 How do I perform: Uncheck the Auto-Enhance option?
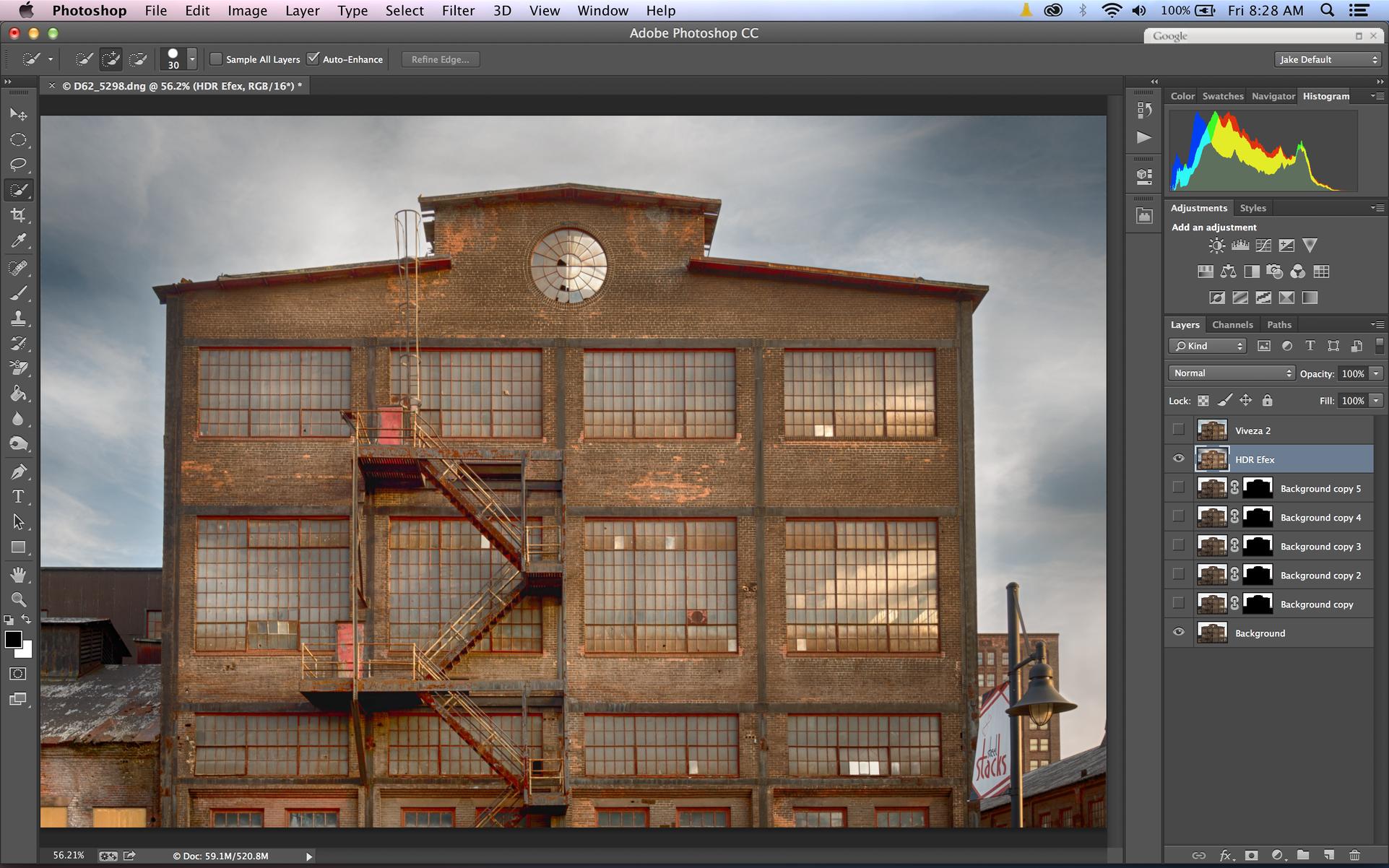(x=313, y=59)
